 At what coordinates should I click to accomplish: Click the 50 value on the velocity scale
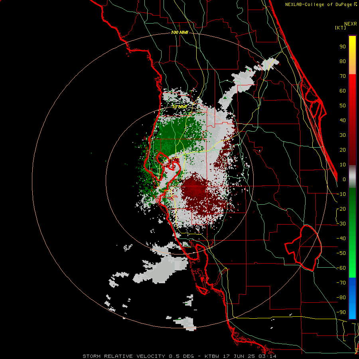click(343, 106)
